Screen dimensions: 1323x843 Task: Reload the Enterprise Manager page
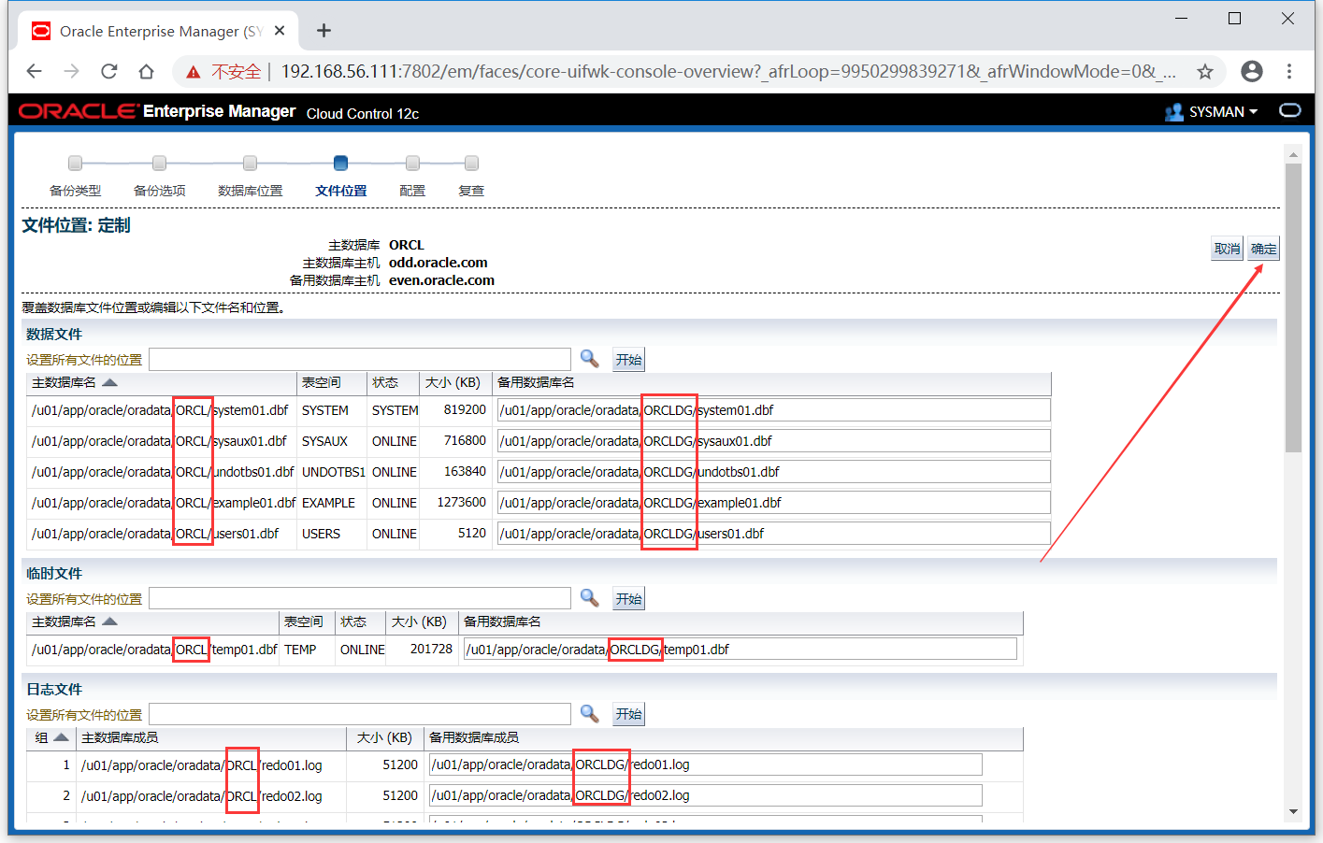pyautogui.click(x=108, y=71)
